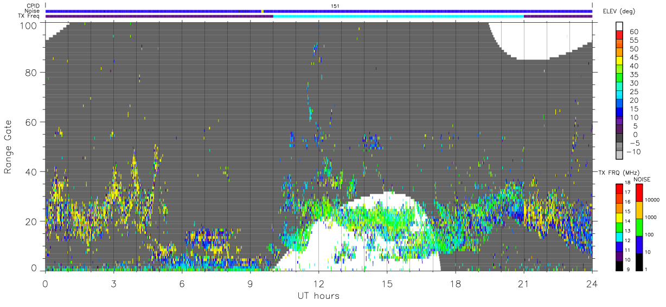Click the 24 tick on the UT hours axis
Screen dimensions: 666x307
[x=592, y=283]
